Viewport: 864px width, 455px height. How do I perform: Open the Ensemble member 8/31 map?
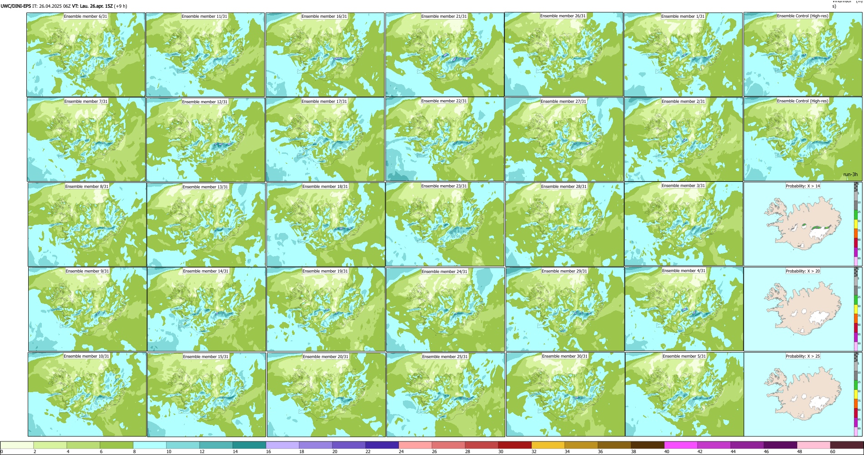87,224
